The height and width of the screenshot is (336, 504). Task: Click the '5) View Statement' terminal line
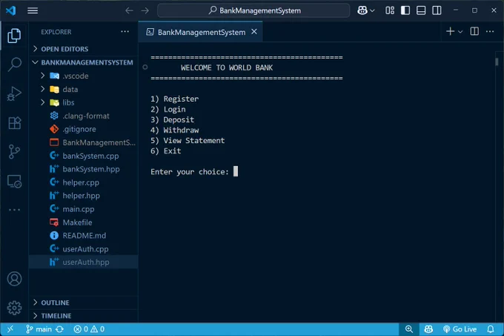pos(188,140)
